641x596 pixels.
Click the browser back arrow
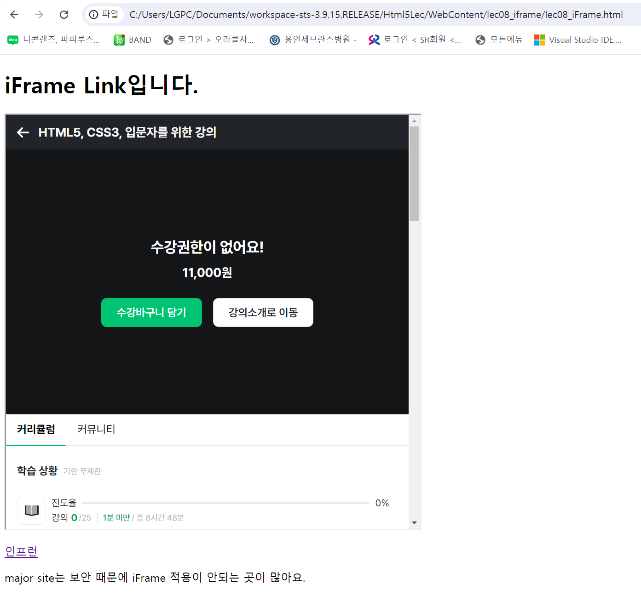14,15
